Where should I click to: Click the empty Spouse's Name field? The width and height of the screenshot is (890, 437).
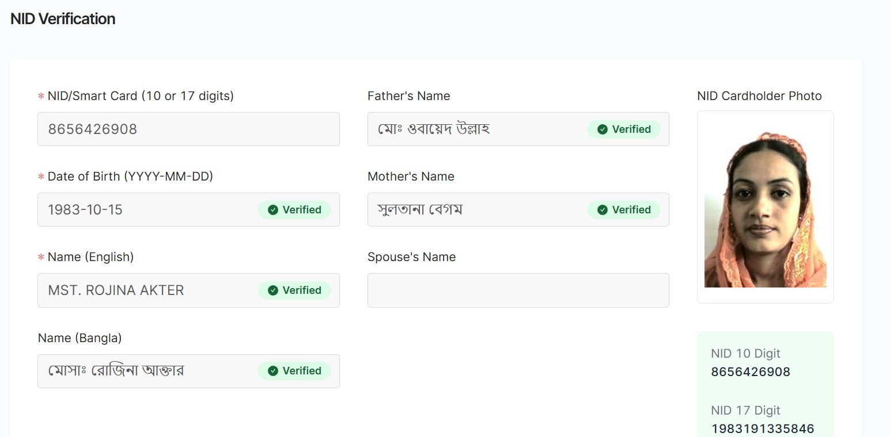[x=518, y=290]
